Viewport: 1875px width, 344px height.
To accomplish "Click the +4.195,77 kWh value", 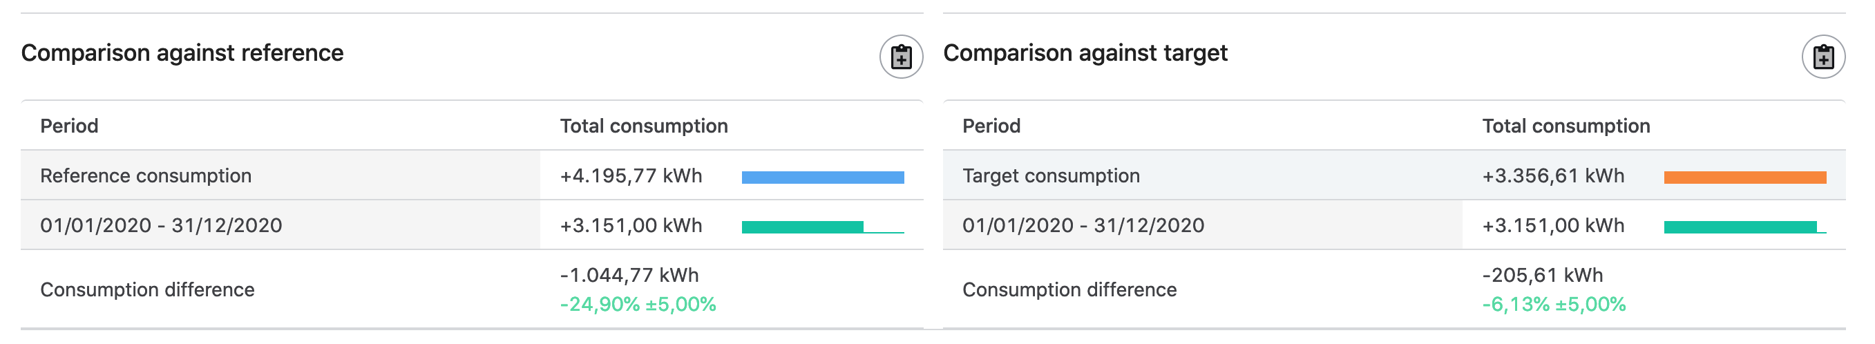I will (x=631, y=176).
